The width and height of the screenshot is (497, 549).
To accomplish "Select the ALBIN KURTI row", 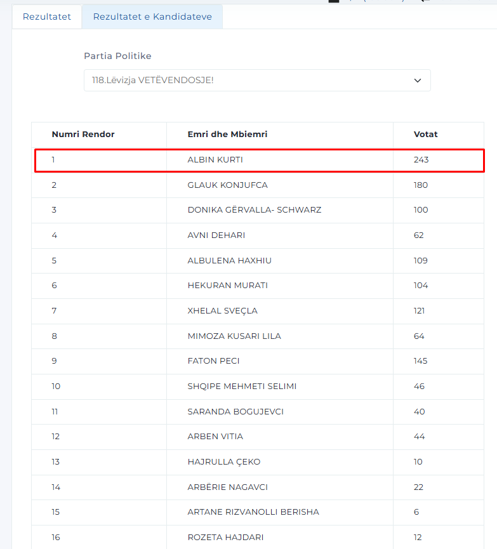I will [259, 161].
